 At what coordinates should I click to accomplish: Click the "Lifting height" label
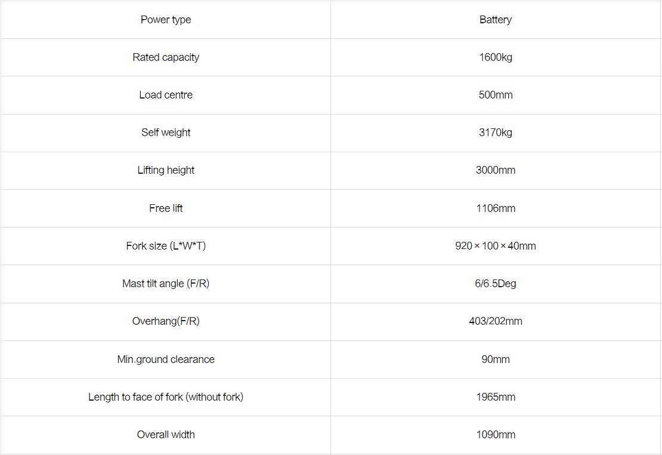166,170
